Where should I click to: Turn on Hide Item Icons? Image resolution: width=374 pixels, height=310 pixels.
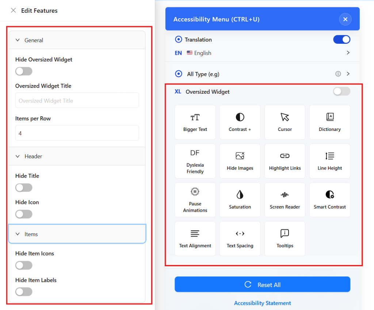coord(23,265)
